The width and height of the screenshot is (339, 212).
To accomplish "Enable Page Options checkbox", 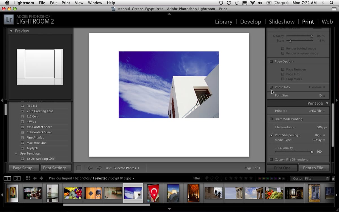I will tap(271, 61).
